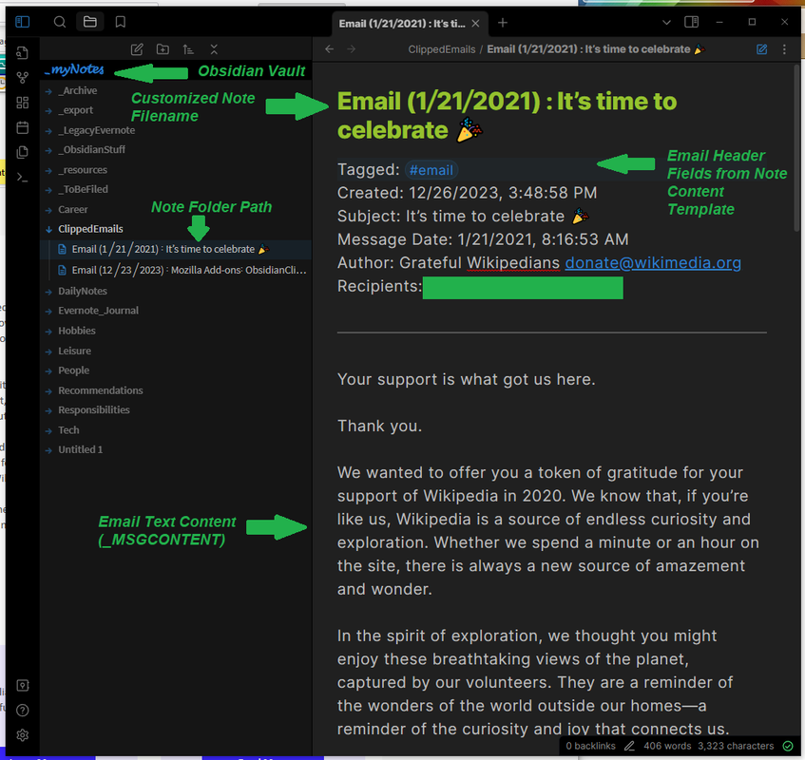Open the search pane magnifier icon
805x760 pixels.
coord(60,22)
